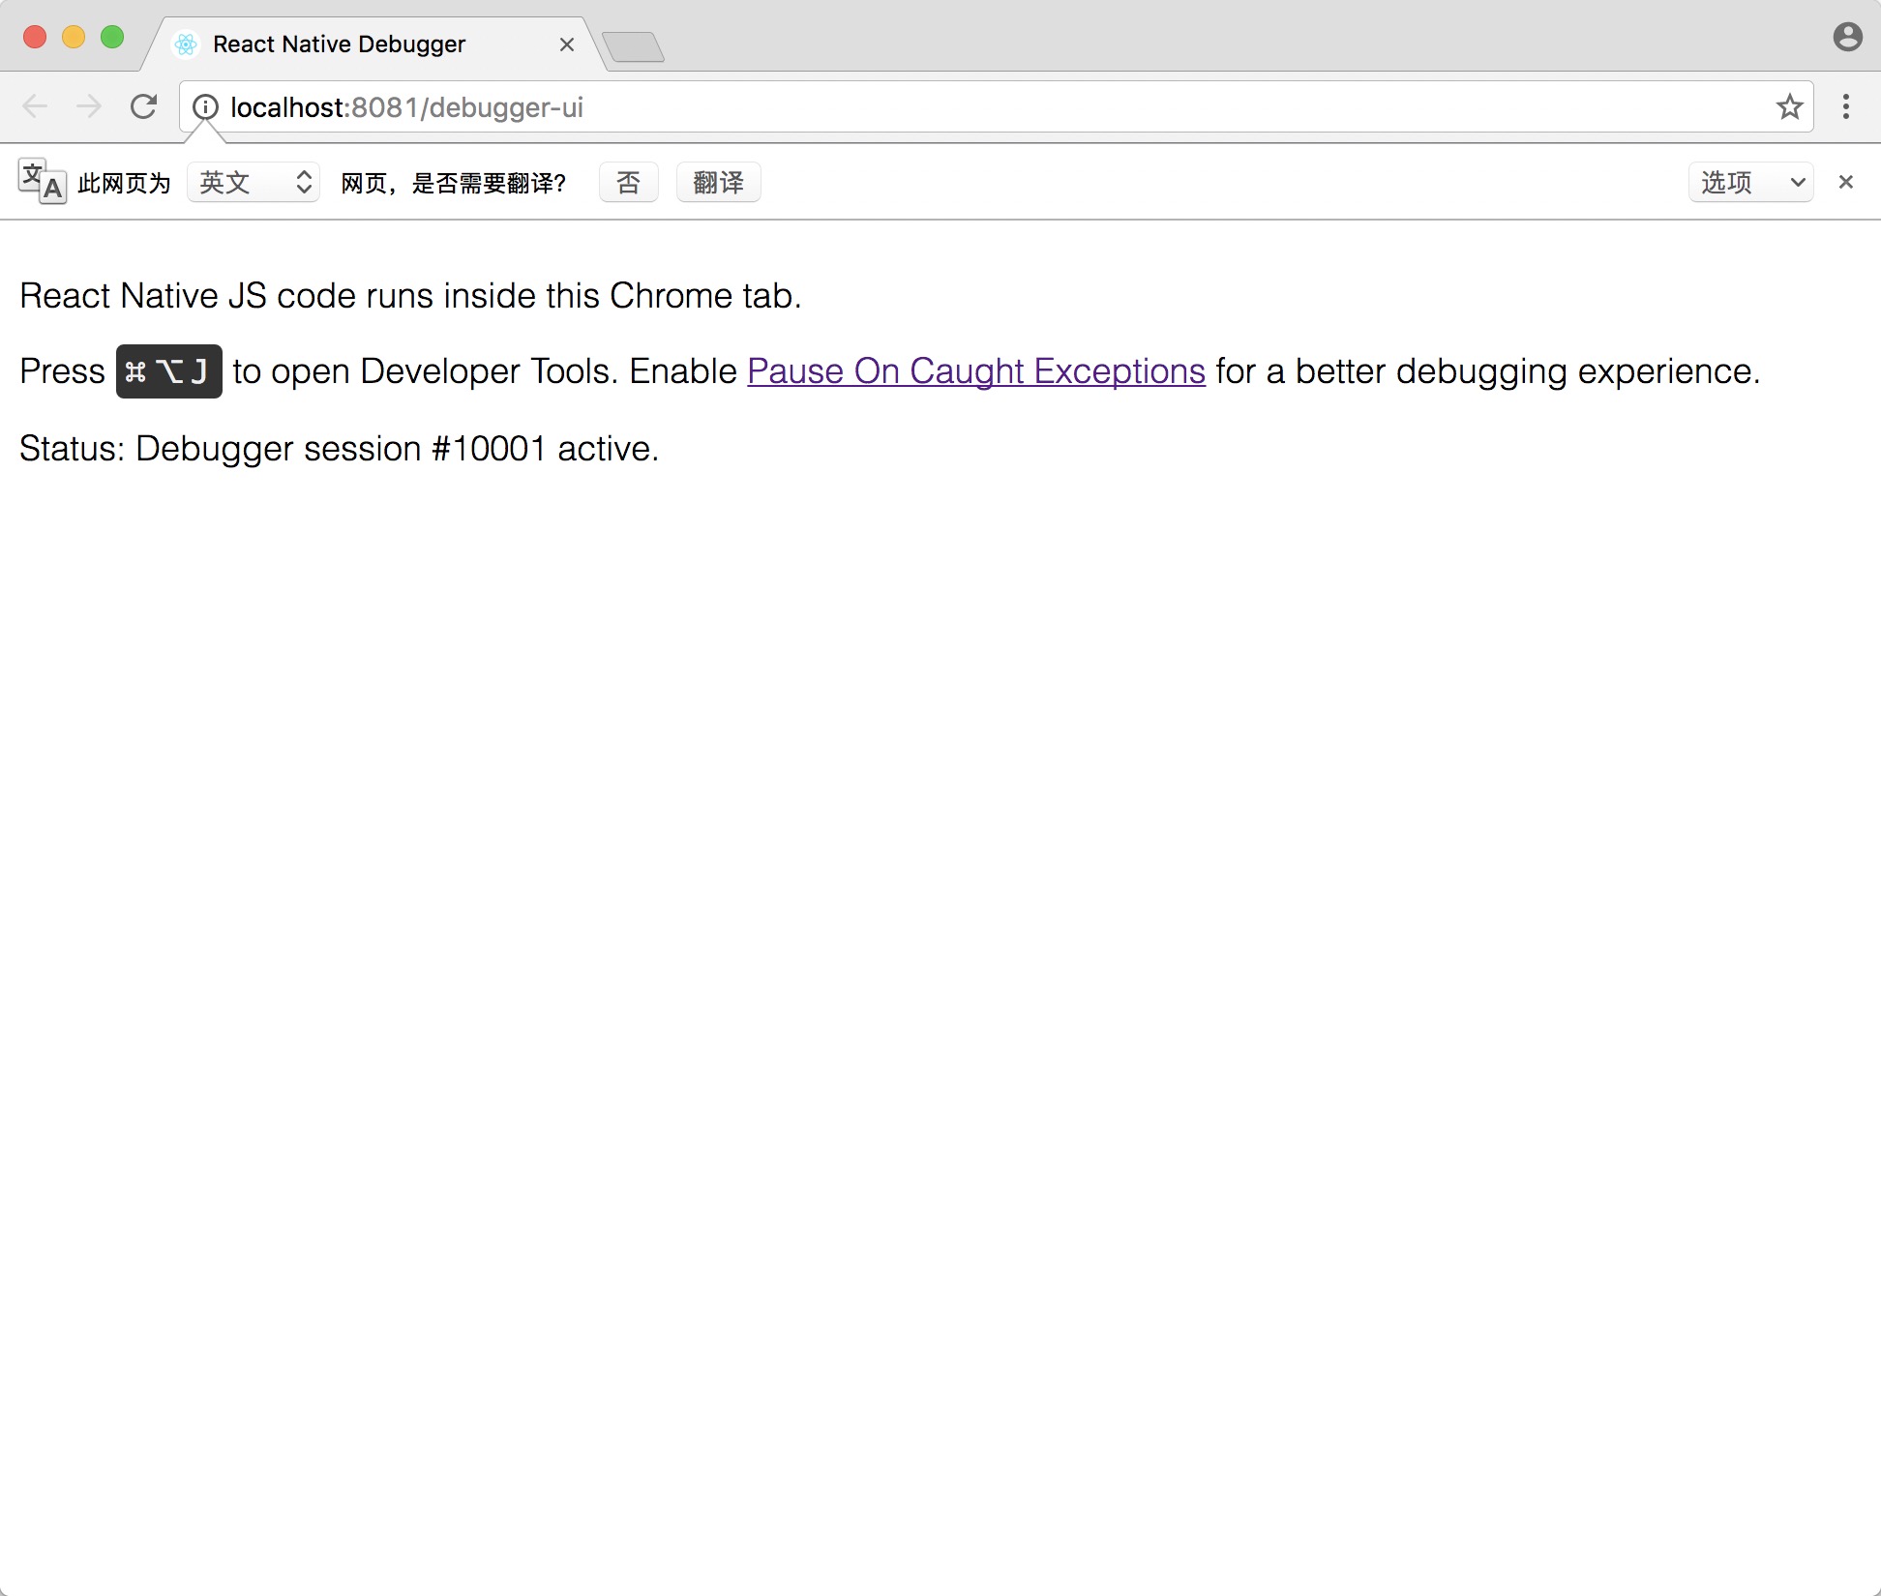Close the window with the red button
Screen dimensions: 1881x1596
35,38
